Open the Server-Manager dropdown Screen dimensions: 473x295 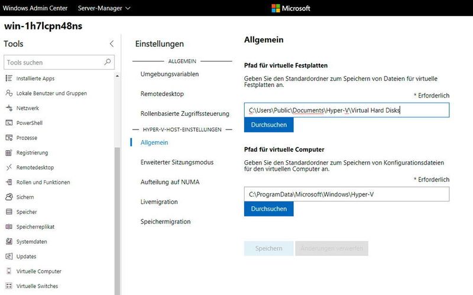pos(104,8)
